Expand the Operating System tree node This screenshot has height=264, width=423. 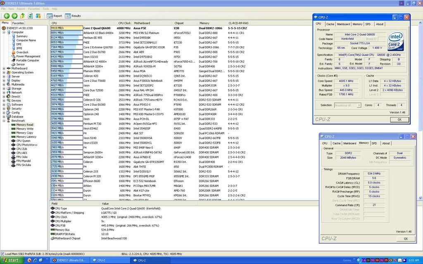[4, 73]
